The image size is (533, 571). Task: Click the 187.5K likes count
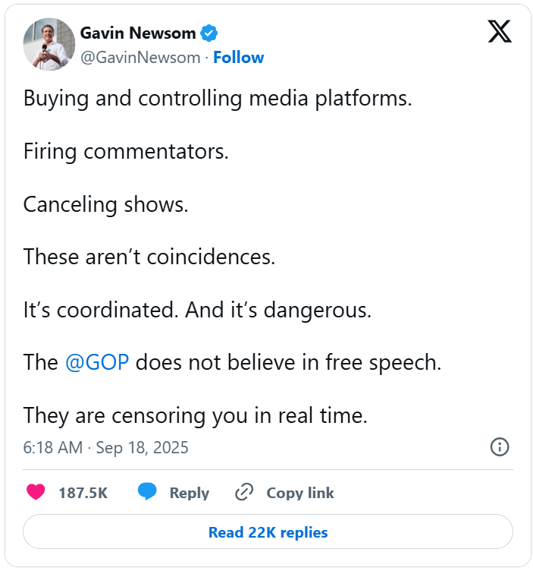pyautogui.click(x=83, y=493)
